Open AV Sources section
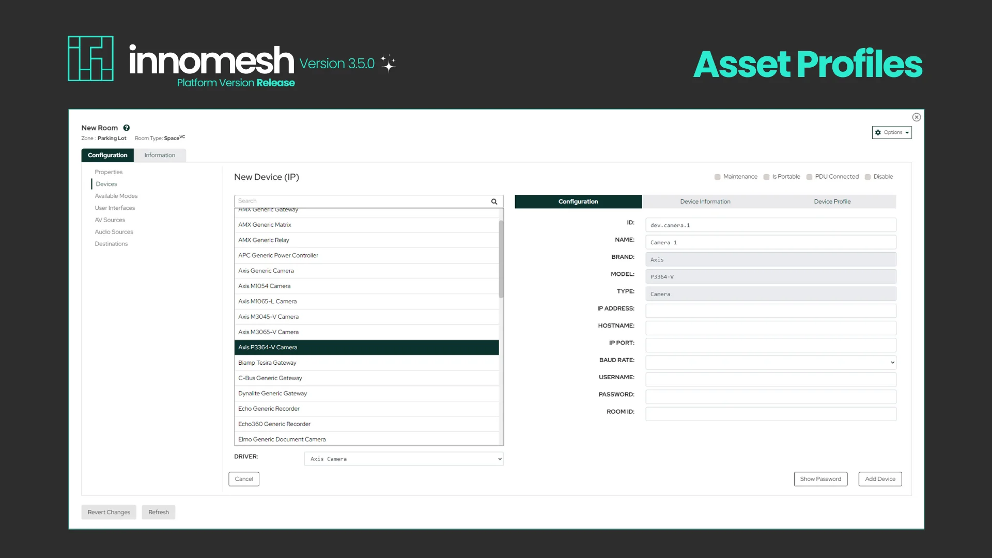 pyautogui.click(x=110, y=220)
